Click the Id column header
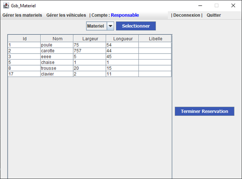This screenshot has height=179, width=242. 24,39
